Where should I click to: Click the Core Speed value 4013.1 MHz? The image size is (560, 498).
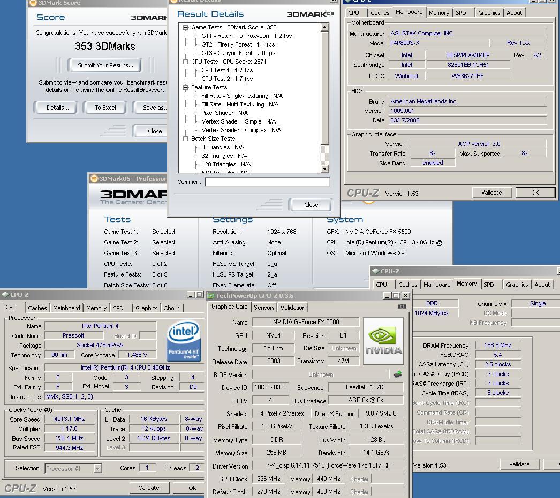point(70,419)
